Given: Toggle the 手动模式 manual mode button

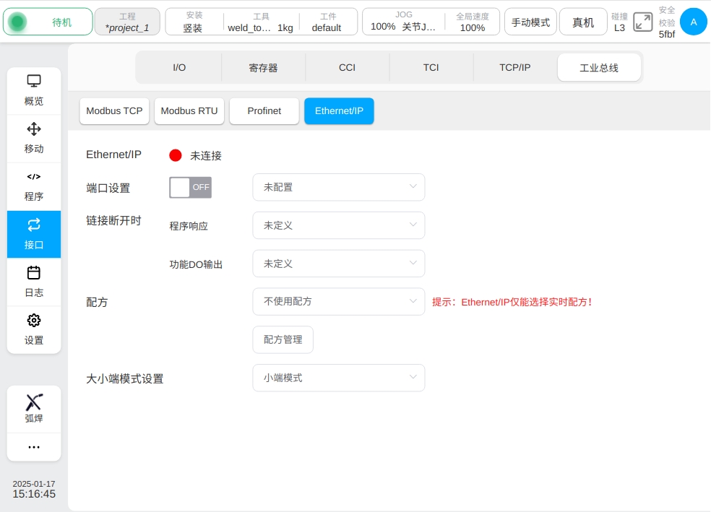Looking at the screenshot, I should pyautogui.click(x=530, y=22).
